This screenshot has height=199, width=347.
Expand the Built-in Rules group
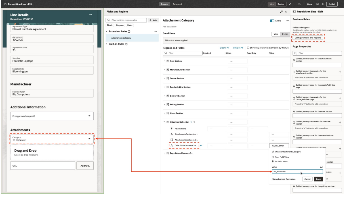point(106,44)
